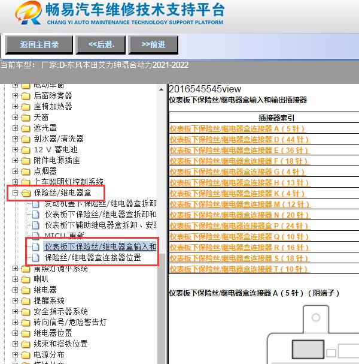Viewport: 359px width, 364px height.
Task: Click the 遮光罩 folder icon
Action: click(x=26, y=128)
